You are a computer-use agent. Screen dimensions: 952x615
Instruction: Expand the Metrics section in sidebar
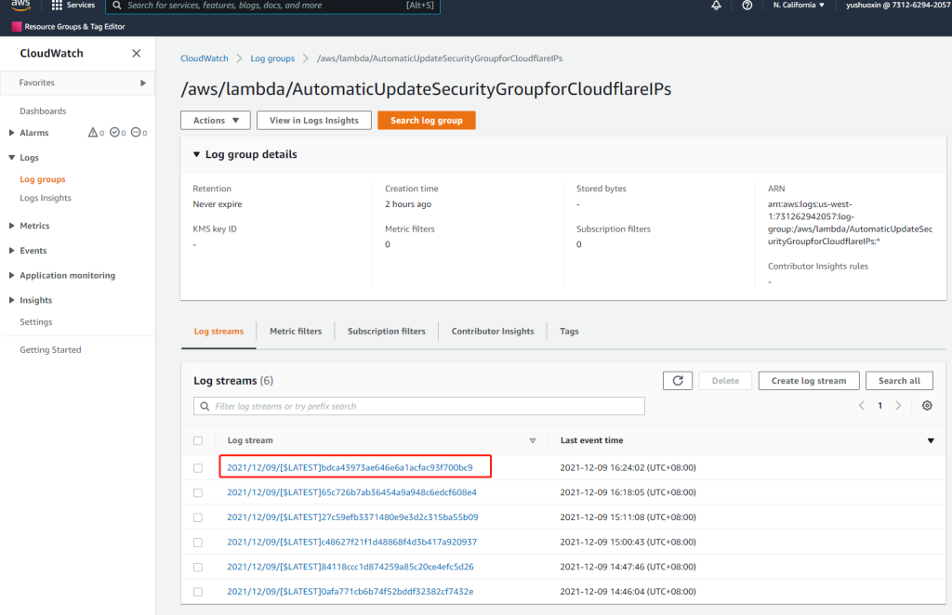click(11, 226)
